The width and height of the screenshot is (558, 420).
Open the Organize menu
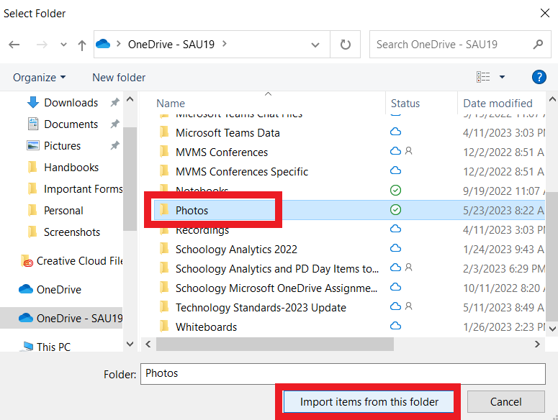point(39,78)
